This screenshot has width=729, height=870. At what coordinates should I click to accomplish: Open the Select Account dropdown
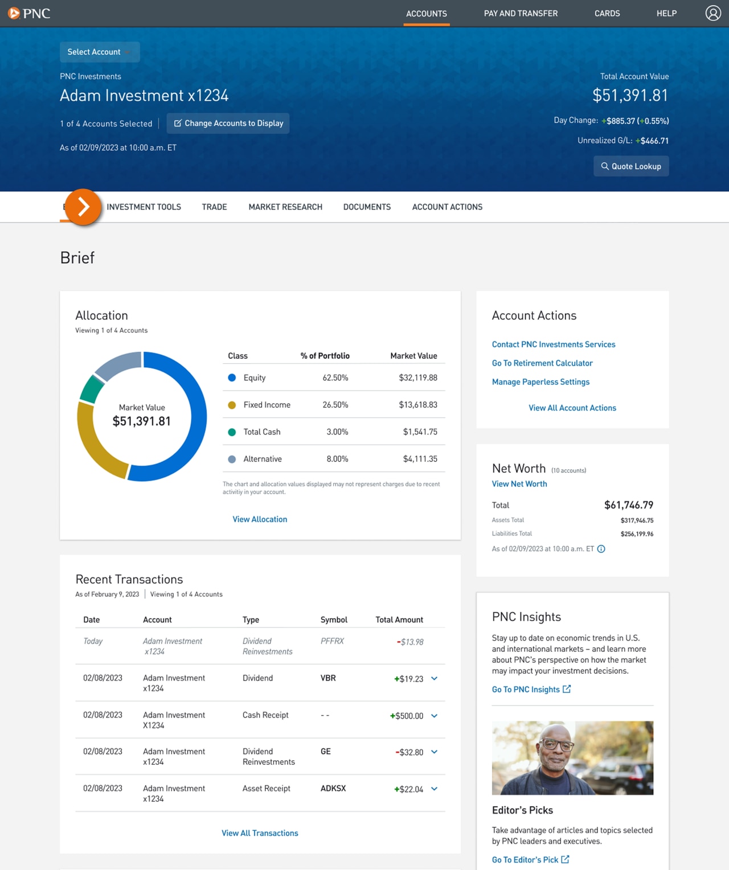tap(99, 52)
